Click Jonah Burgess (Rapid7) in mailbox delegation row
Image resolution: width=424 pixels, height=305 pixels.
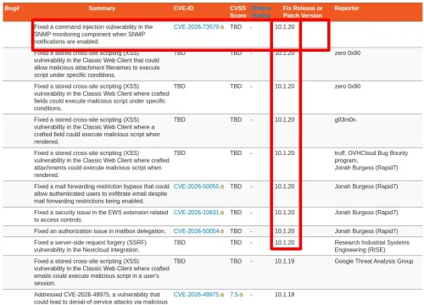(x=366, y=231)
